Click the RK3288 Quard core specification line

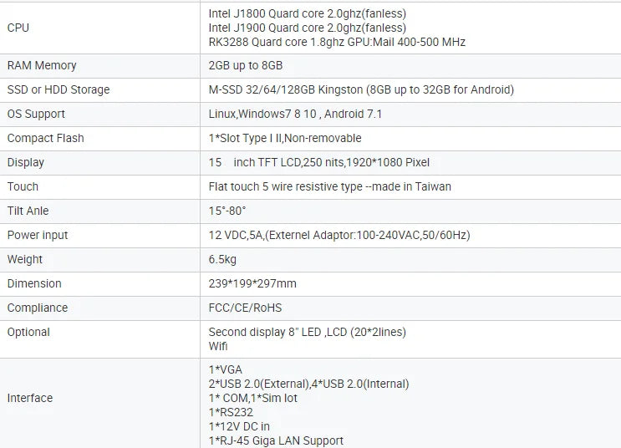(x=337, y=42)
